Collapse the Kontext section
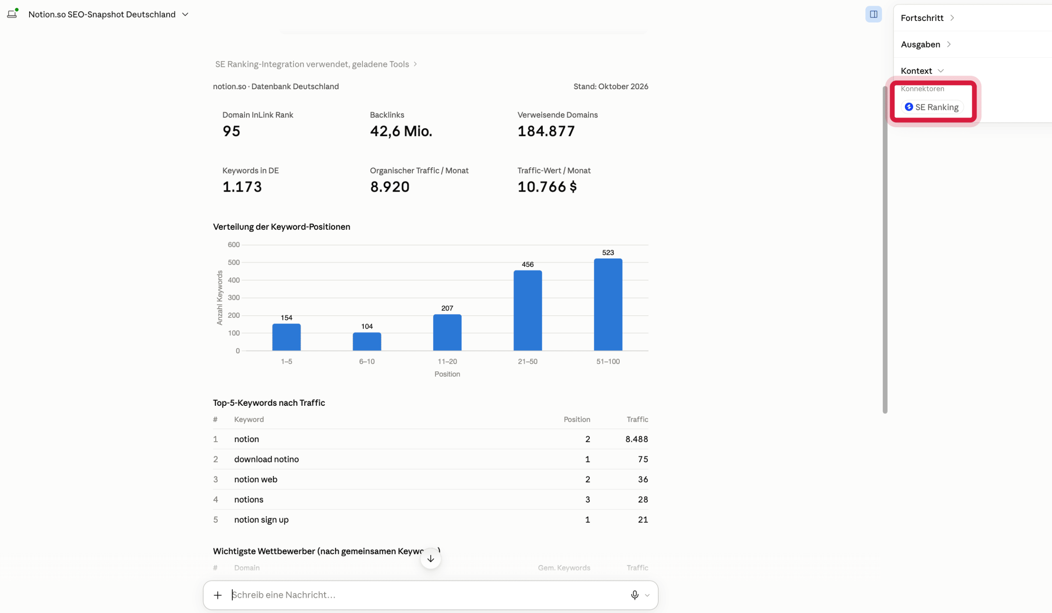 [922, 71]
